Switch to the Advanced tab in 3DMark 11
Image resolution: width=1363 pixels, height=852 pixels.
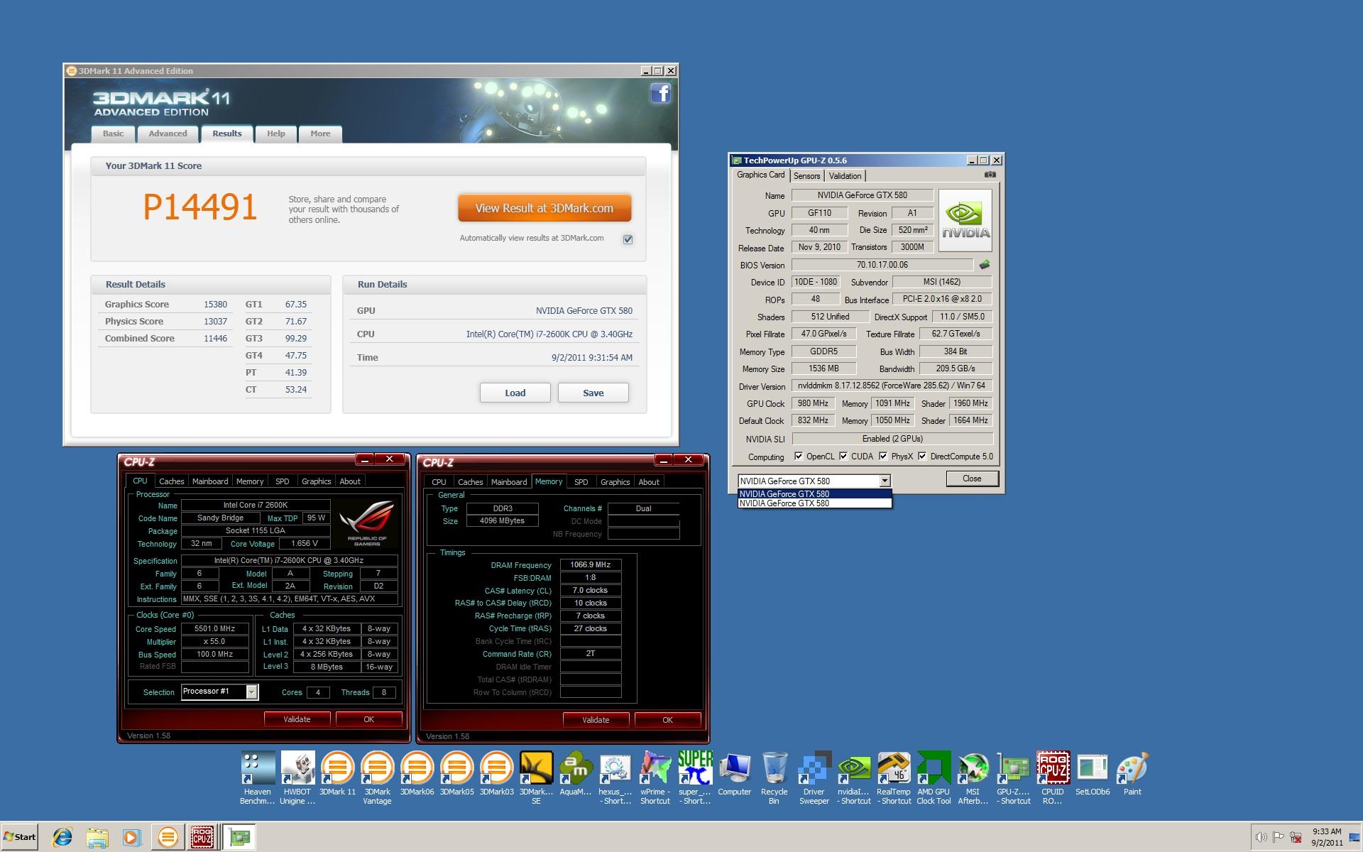point(168,133)
